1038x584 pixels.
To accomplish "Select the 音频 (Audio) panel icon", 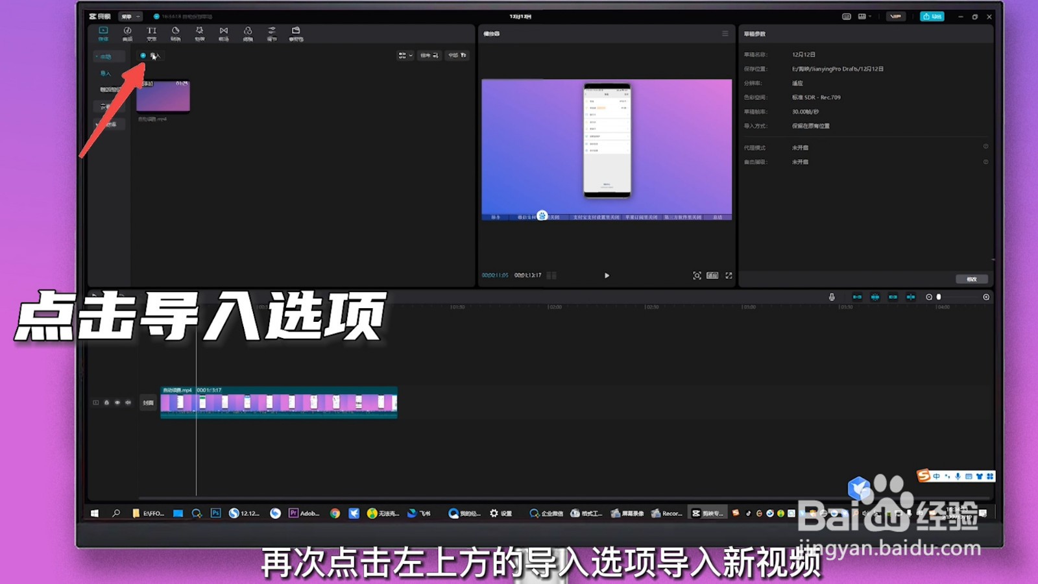I will (x=128, y=32).
